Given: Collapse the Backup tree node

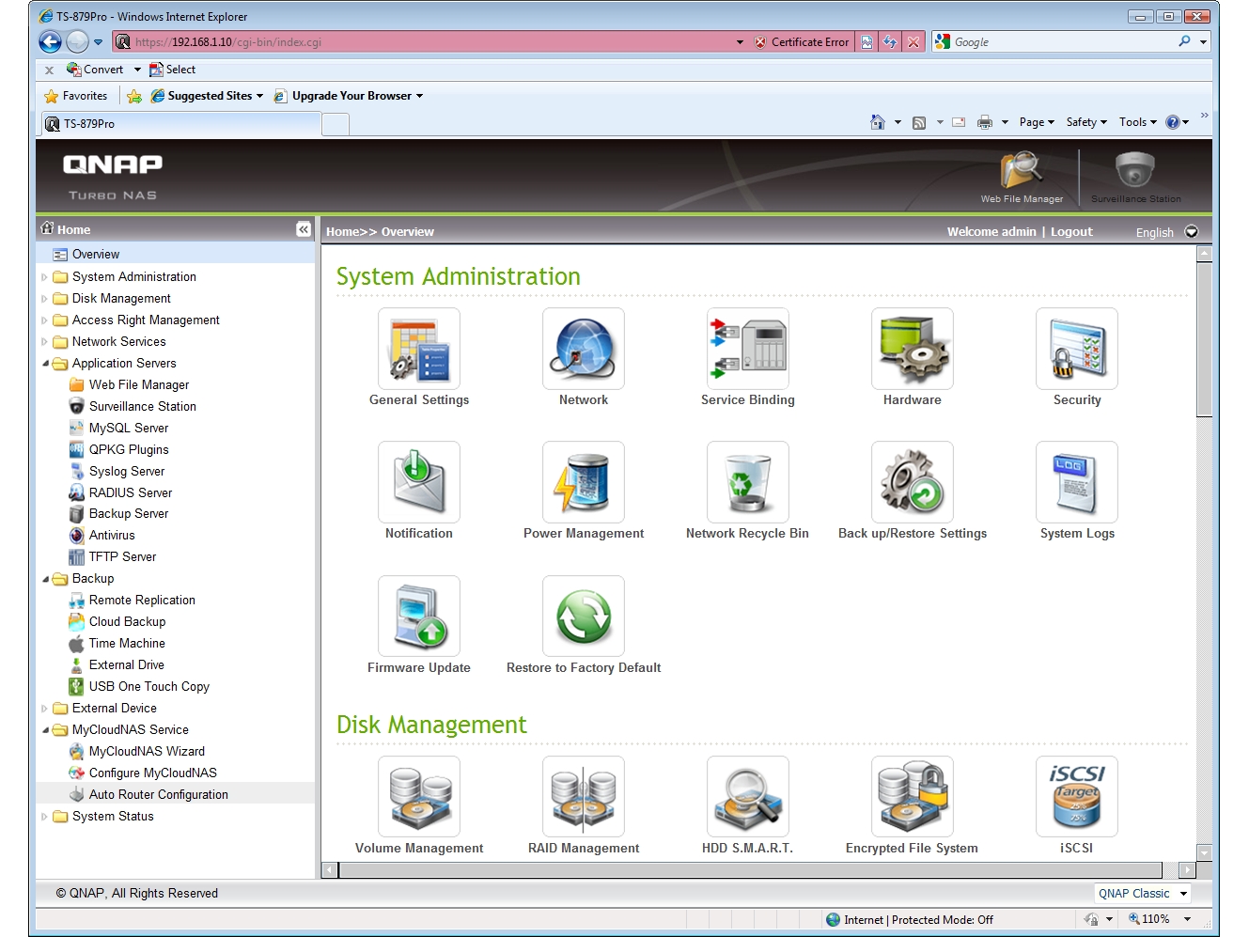Looking at the screenshot, I should click(44, 579).
